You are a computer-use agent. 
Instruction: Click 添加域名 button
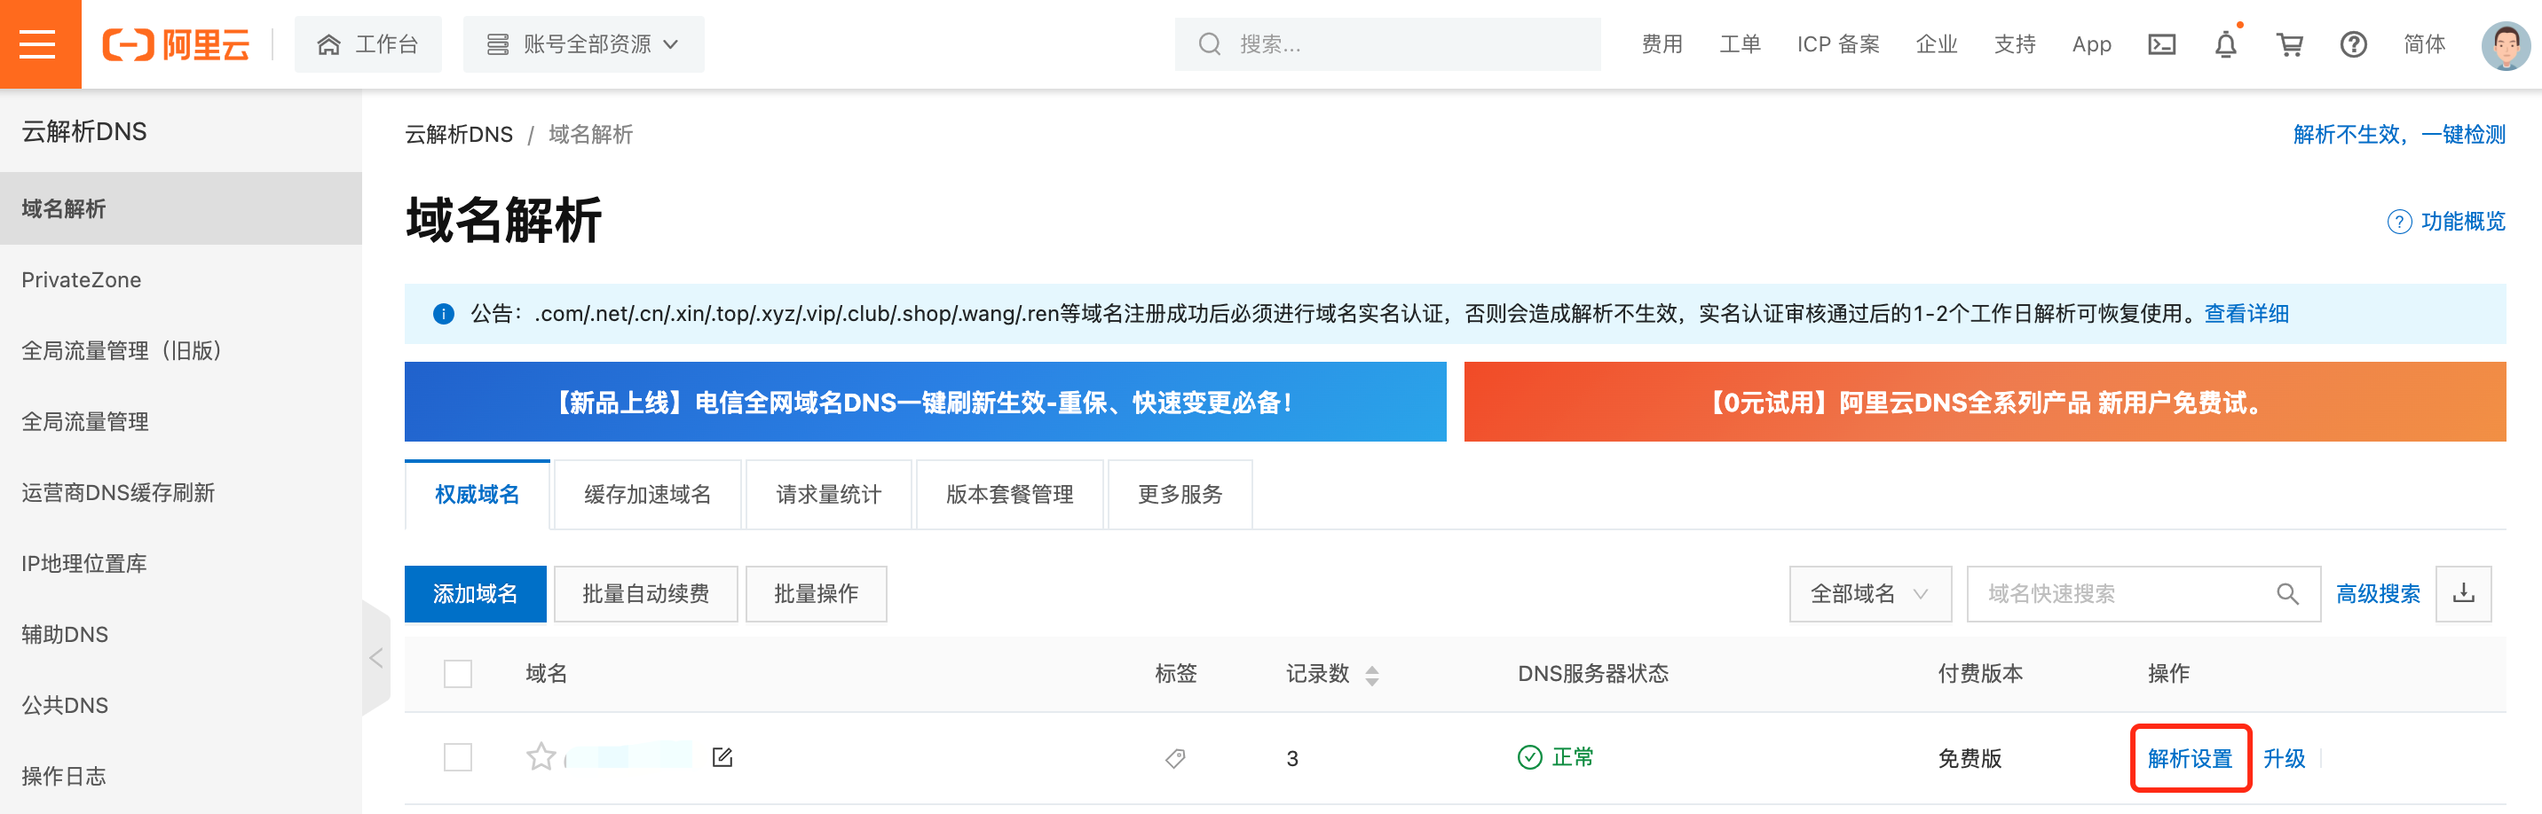[476, 593]
